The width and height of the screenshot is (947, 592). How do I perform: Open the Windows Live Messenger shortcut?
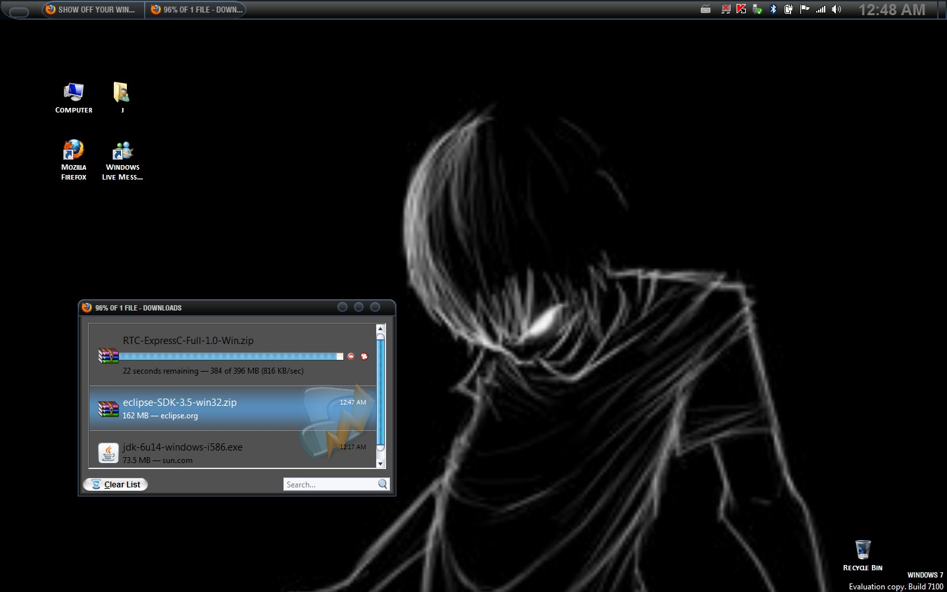point(122,160)
